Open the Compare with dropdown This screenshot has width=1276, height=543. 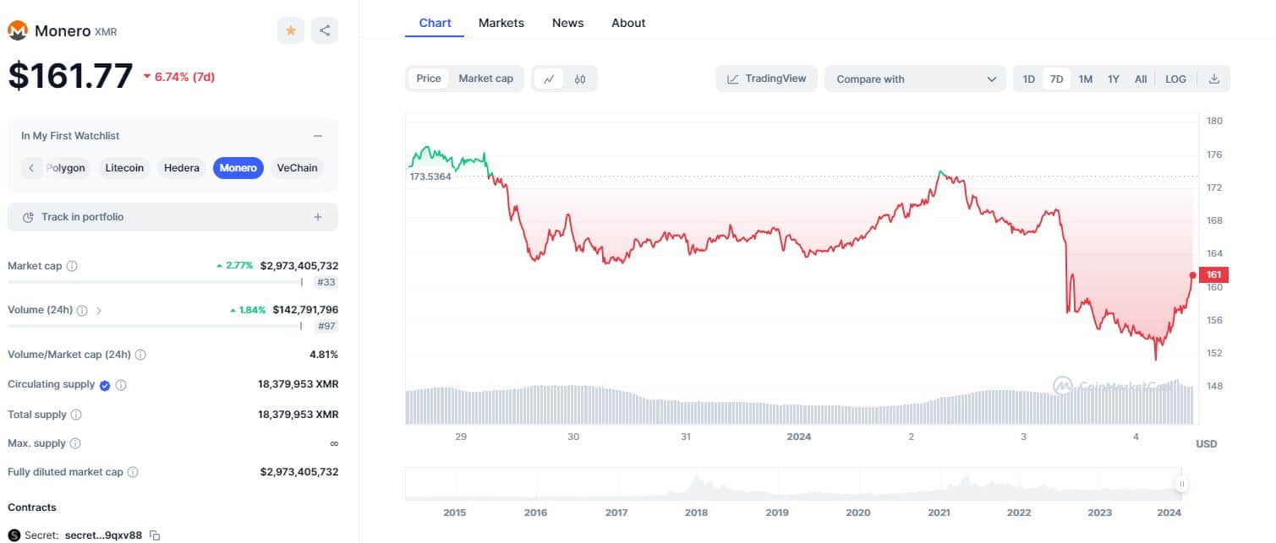point(915,79)
